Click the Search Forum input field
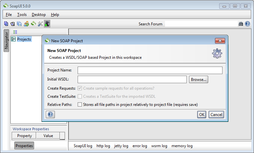This screenshot has width=254, height=153. pyautogui.click(x=201, y=24)
